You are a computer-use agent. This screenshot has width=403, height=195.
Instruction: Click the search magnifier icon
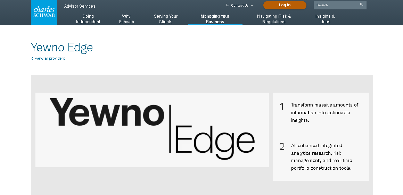click(361, 5)
